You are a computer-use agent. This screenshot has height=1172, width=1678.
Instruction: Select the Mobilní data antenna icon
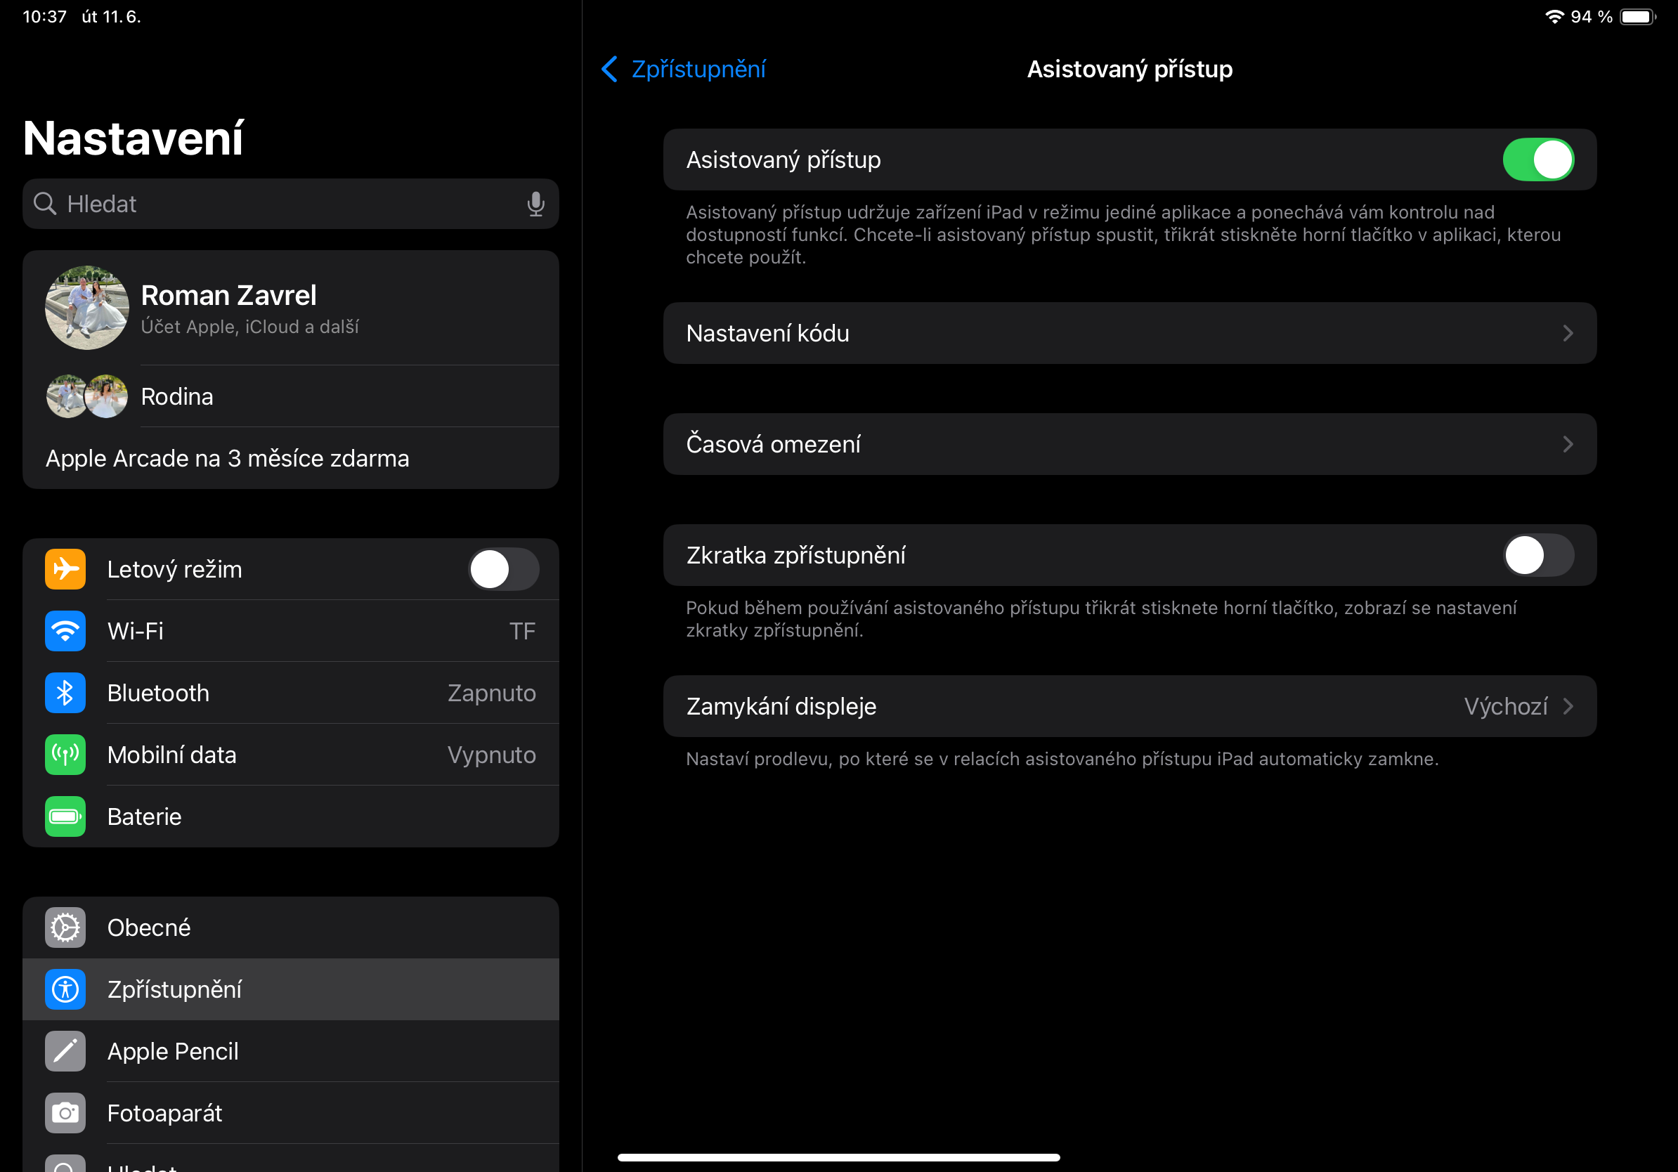(65, 755)
